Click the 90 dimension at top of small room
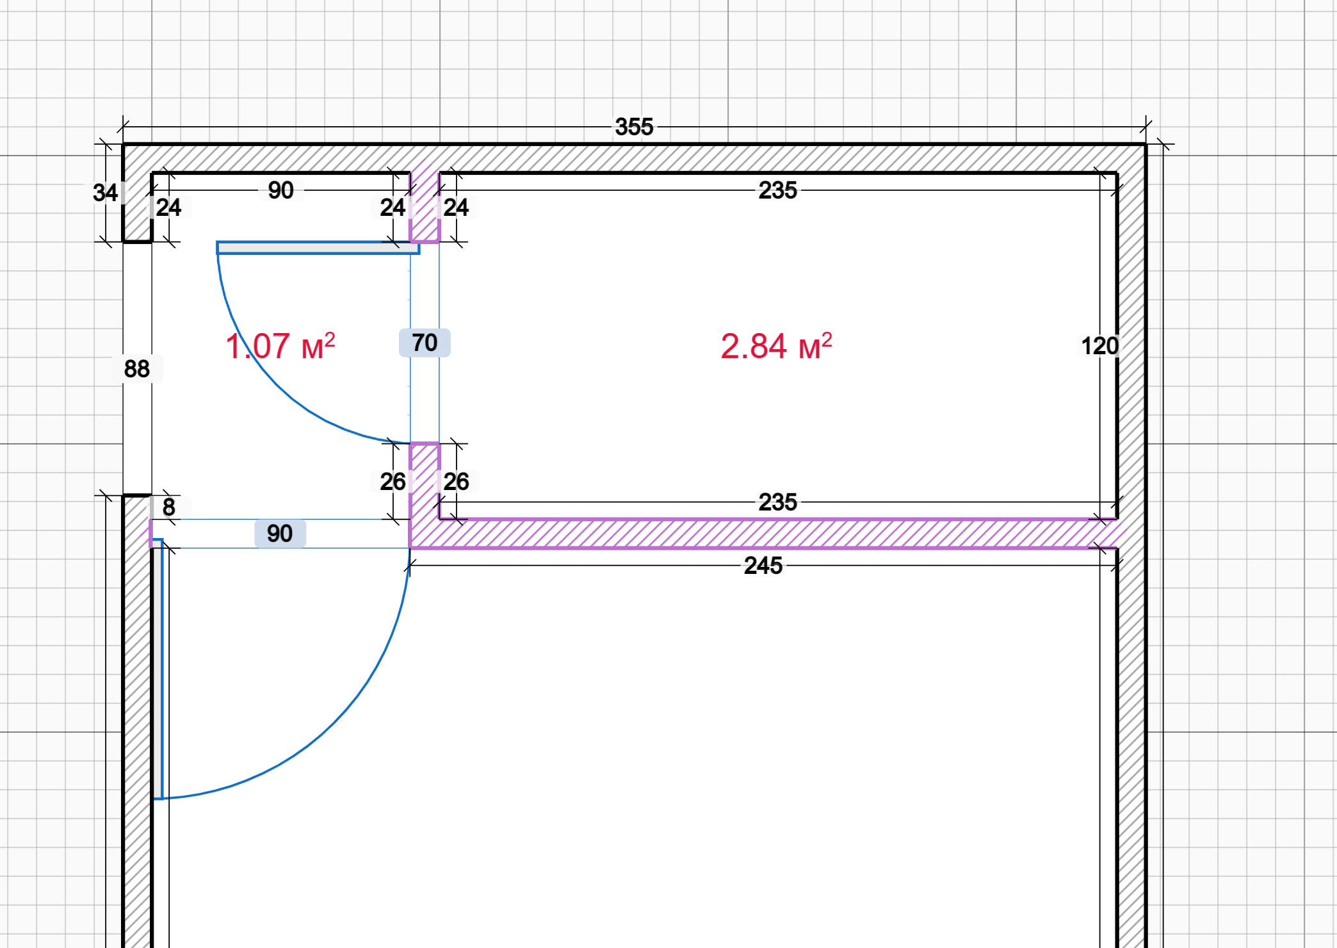This screenshot has width=1337, height=948. pyautogui.click(x=280, y=190)
